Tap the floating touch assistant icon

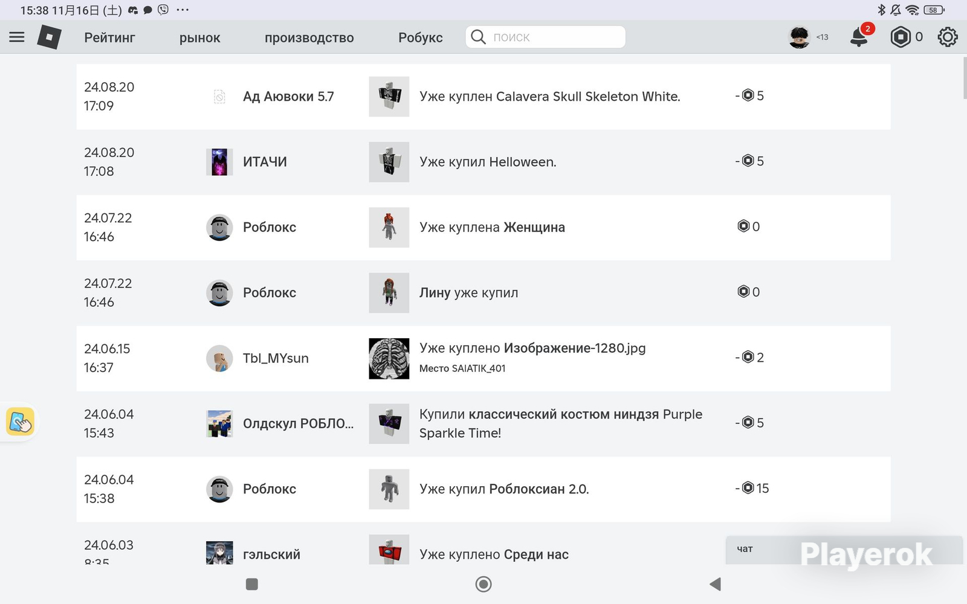20,422
